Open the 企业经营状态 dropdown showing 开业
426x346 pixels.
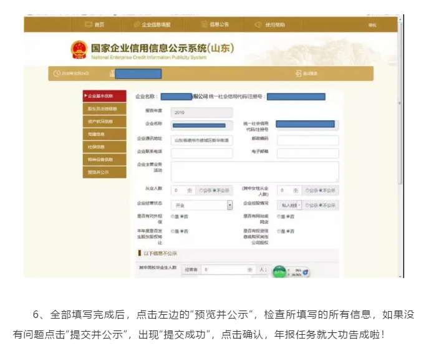201,205
